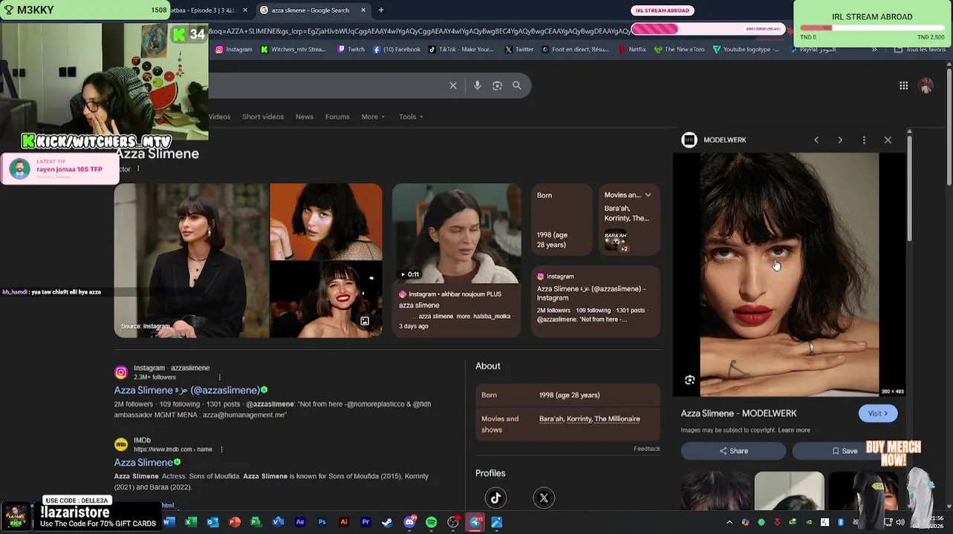Show more bookmarks with the chevron
Screen dimensions: 953x534
pos(874,50)
